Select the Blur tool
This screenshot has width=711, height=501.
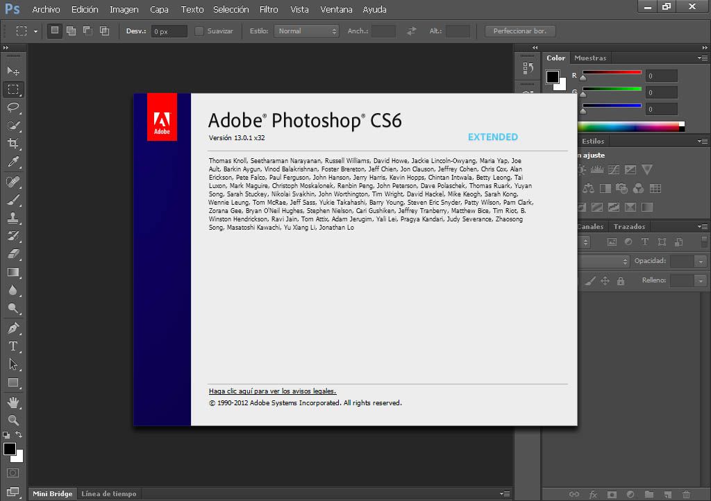13,290
